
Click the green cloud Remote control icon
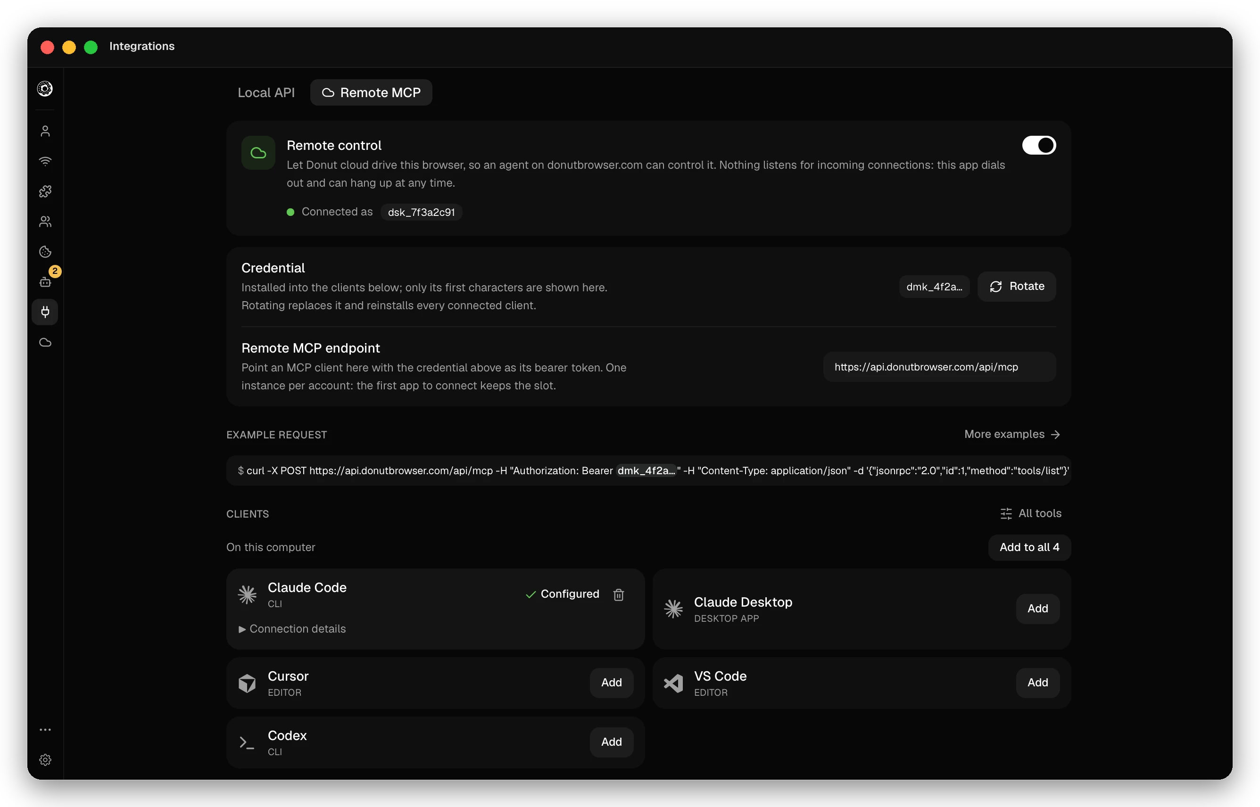pos(258,153)
